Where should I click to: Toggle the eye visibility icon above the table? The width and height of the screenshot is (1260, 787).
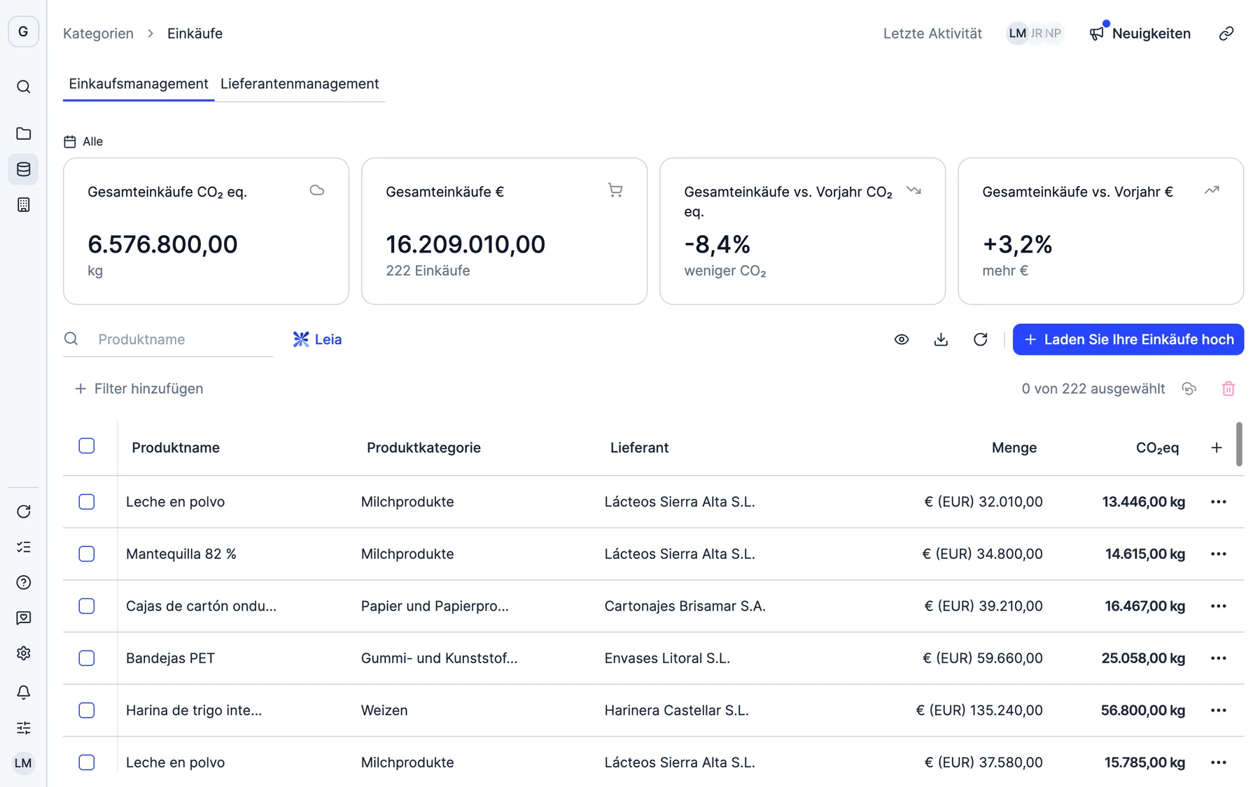pyautogui.click(x=902, y=339)
